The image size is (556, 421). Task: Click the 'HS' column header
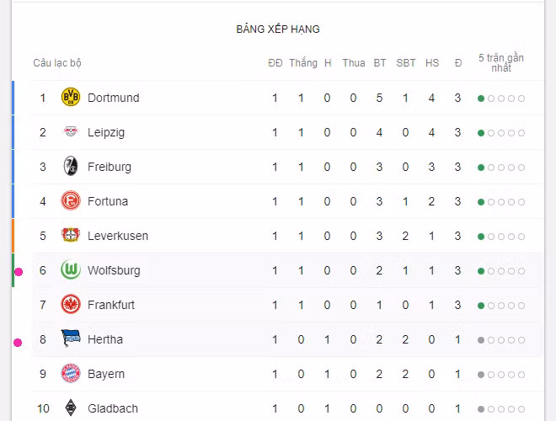(432, 63)
